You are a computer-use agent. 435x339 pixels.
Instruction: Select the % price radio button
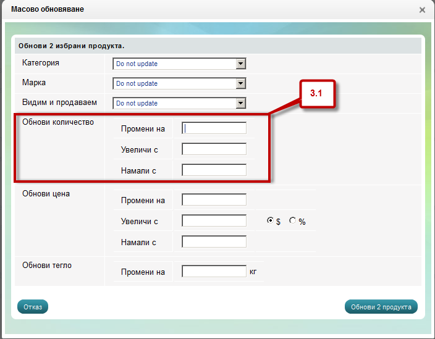[293, 221]
